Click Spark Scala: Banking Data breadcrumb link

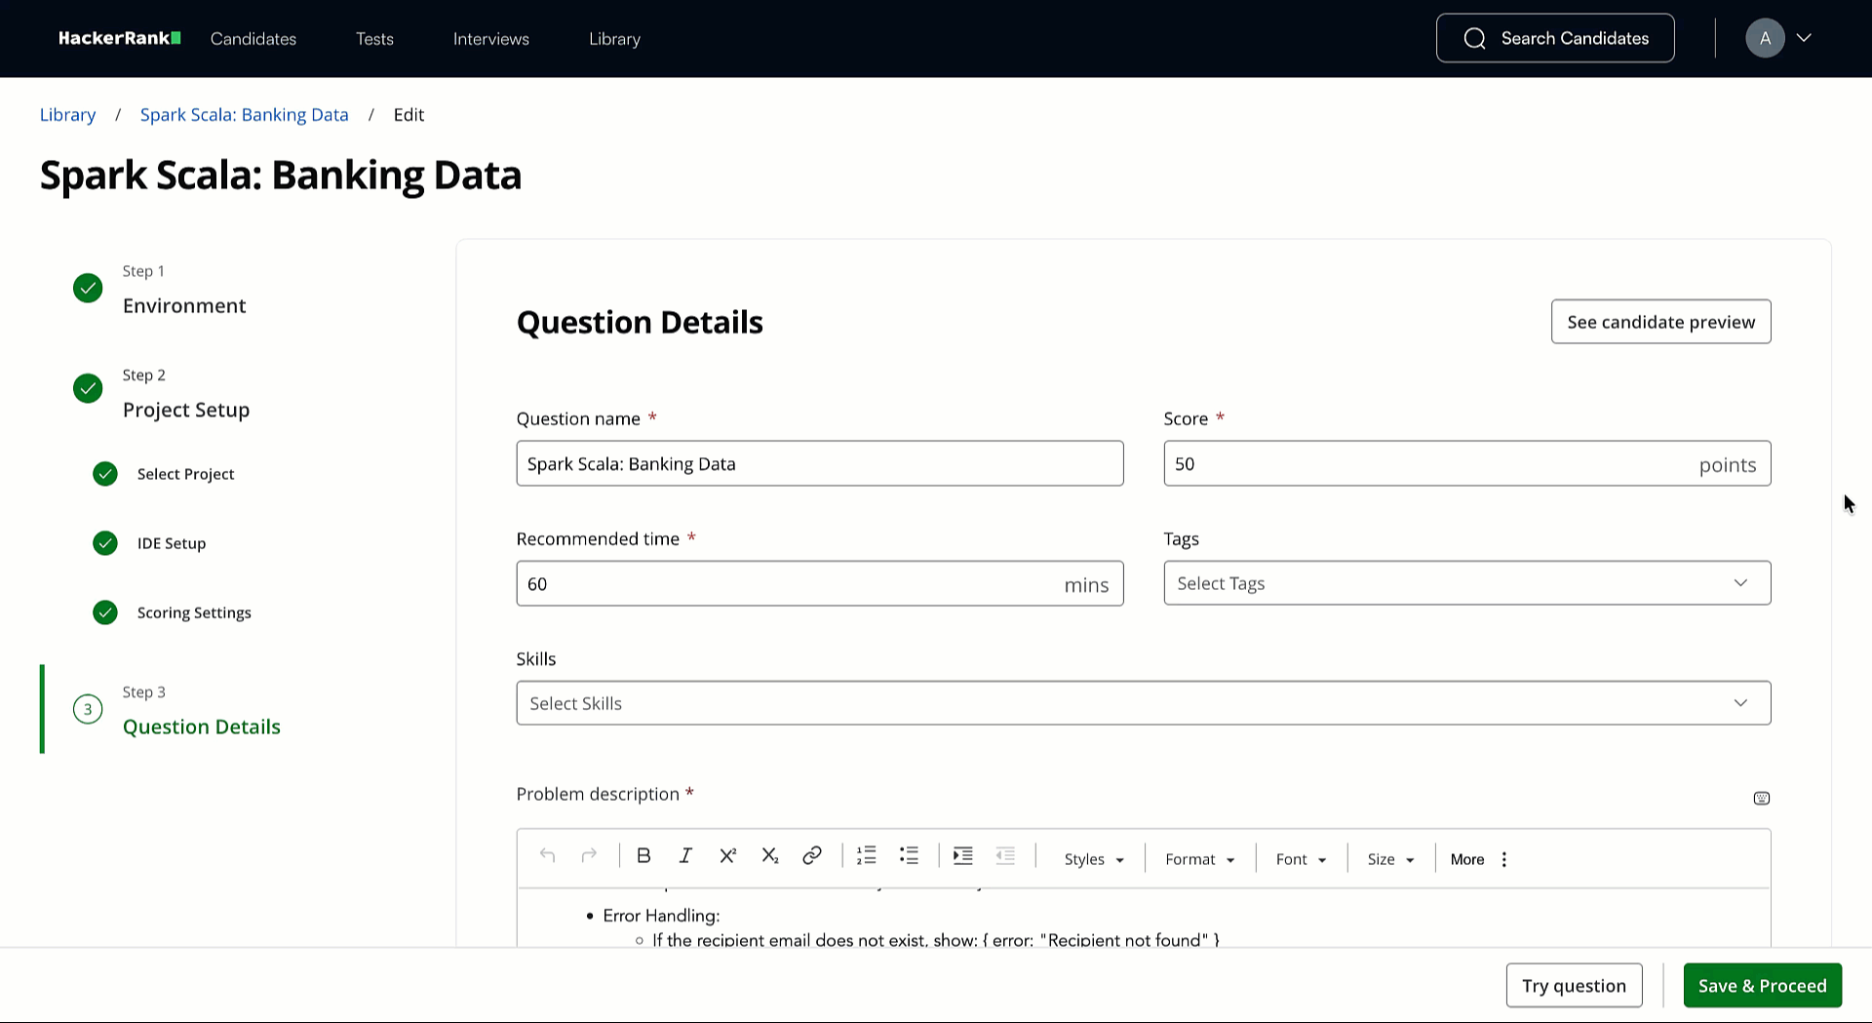244,115
